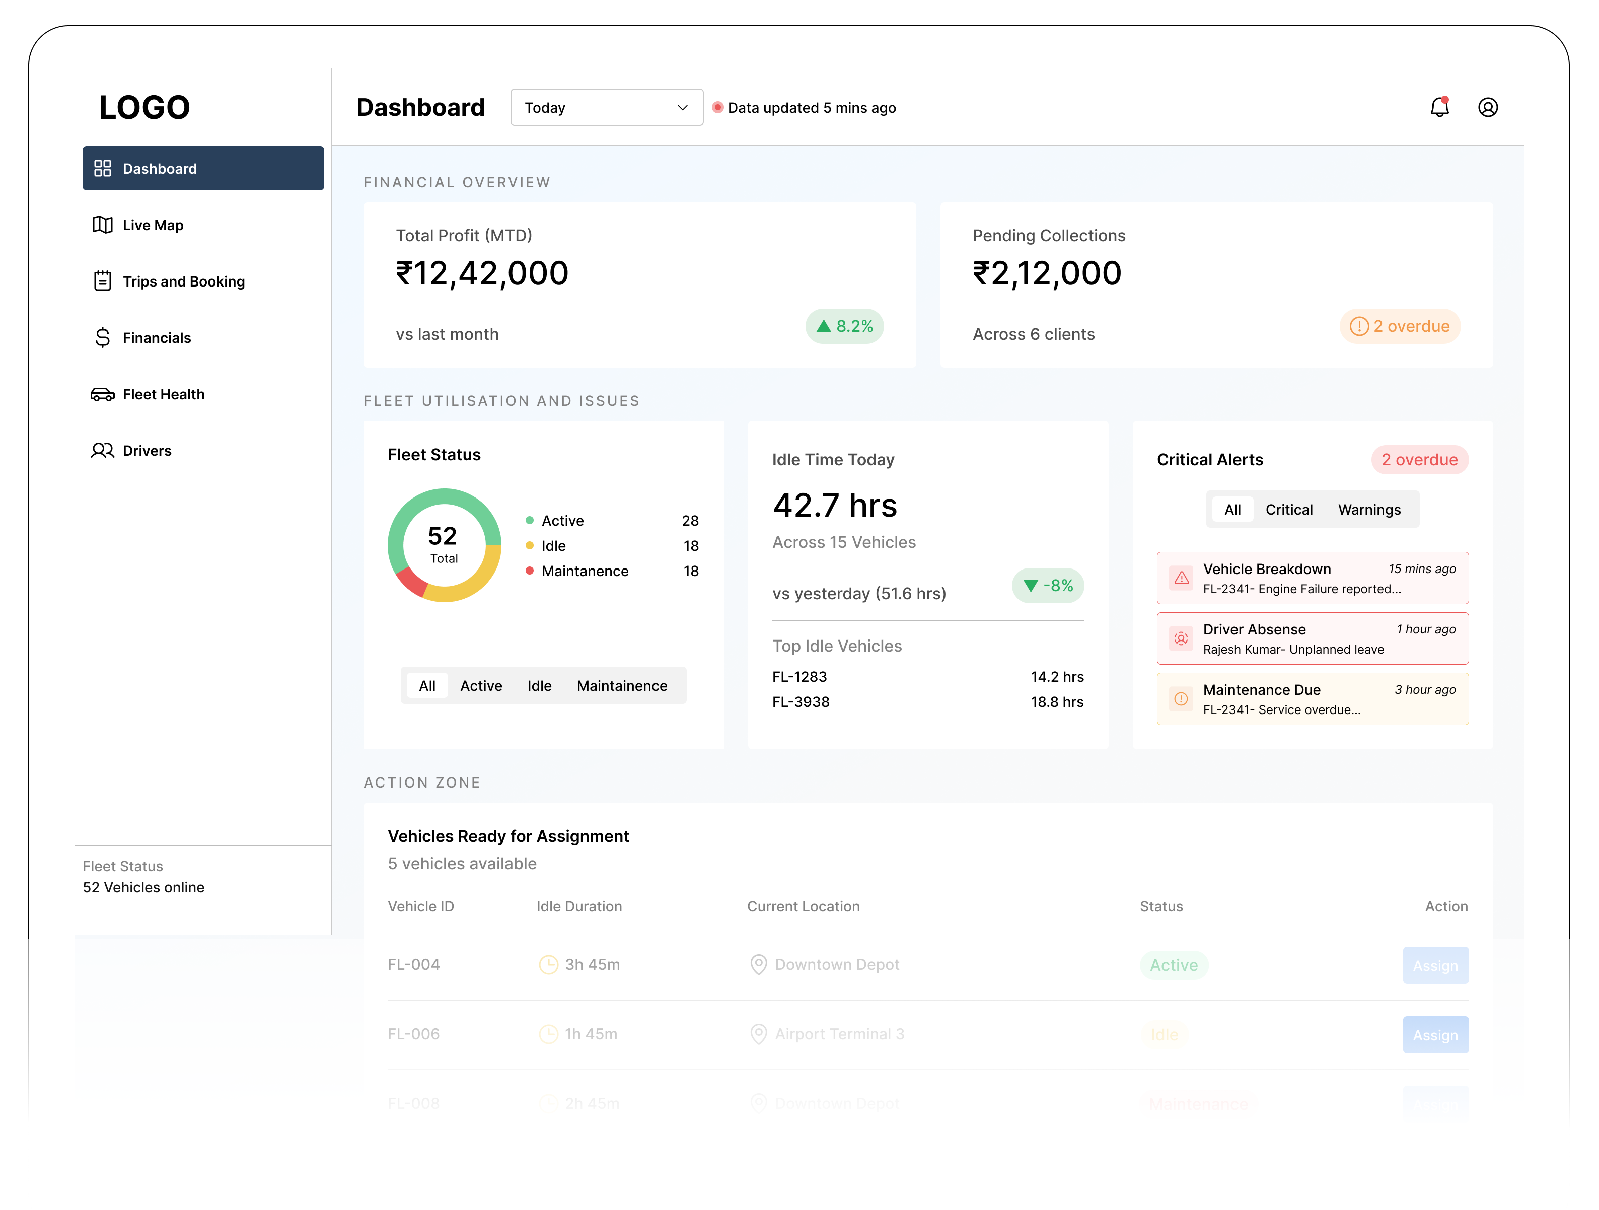This screenshot has width=1599, height=1210.
Task: Click the Trips and Booking clipboard icon
Action: click(x=103, y=281)
